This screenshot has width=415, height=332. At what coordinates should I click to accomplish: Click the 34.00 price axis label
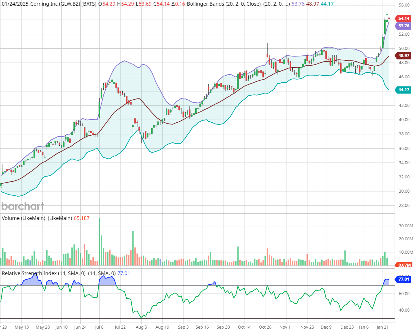coord(404,163)
